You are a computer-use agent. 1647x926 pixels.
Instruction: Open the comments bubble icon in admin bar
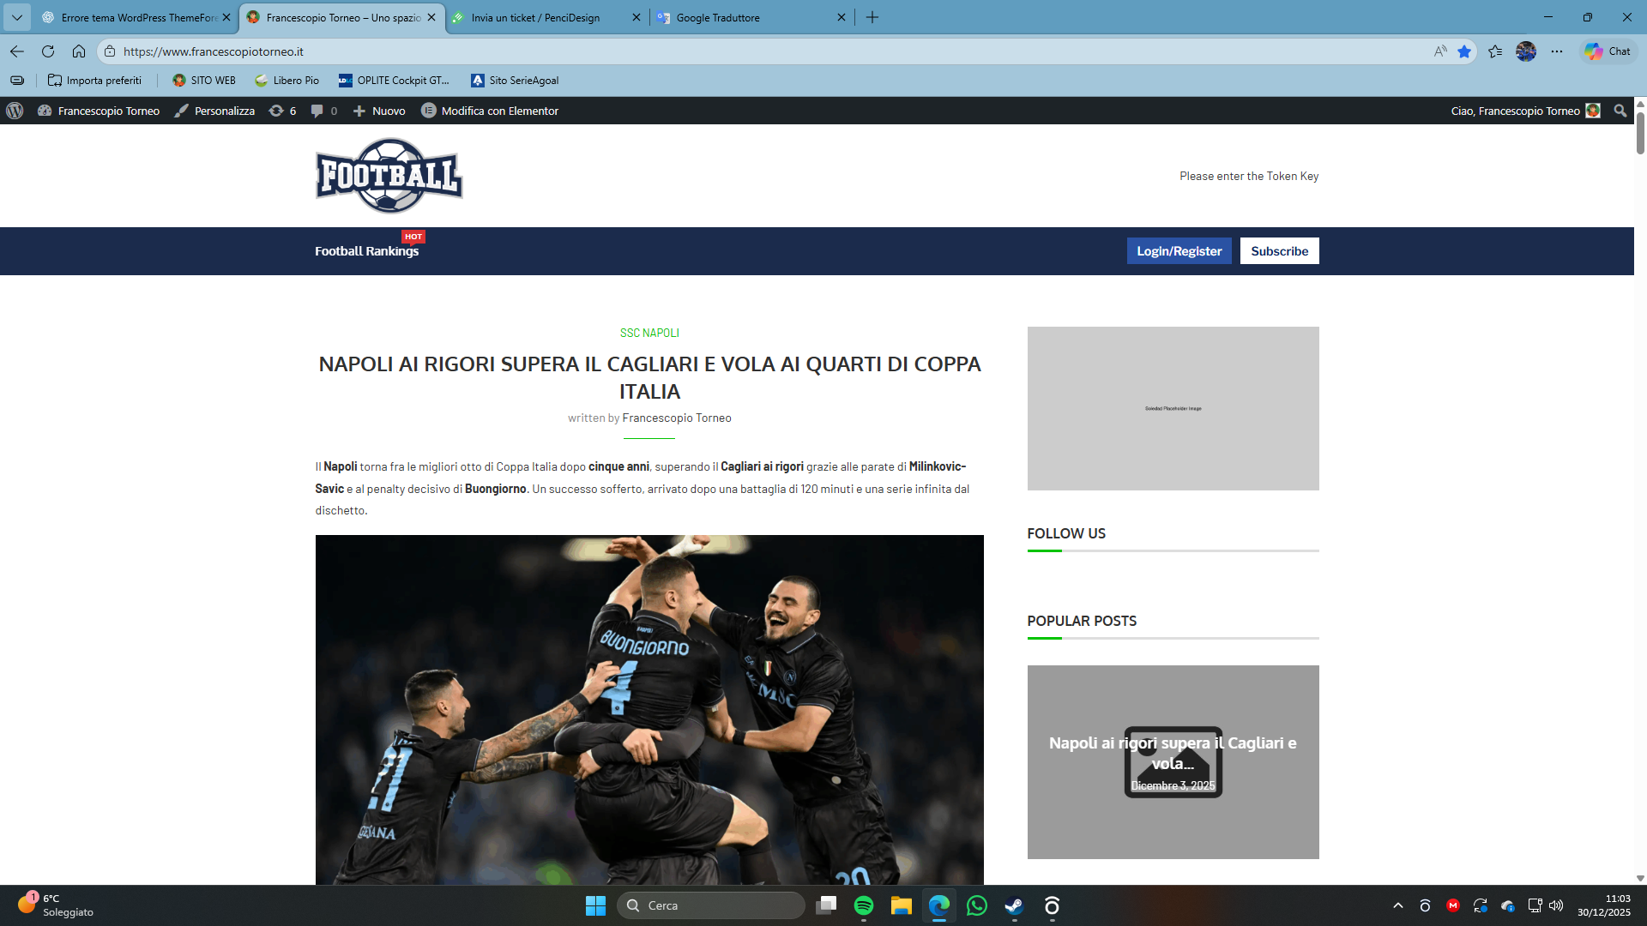(323, 111)
